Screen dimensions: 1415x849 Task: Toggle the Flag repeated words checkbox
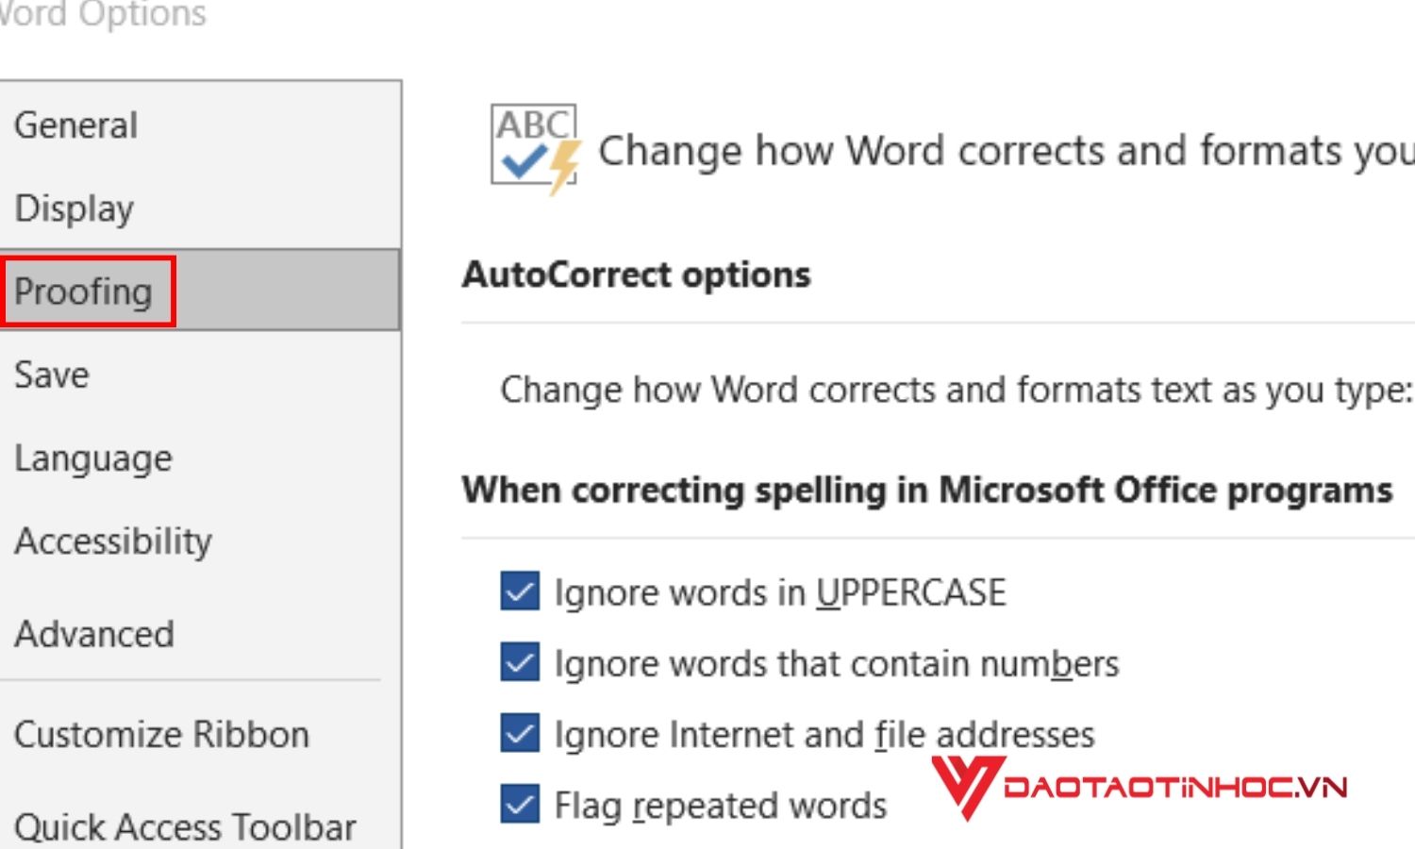coord(520,804)
